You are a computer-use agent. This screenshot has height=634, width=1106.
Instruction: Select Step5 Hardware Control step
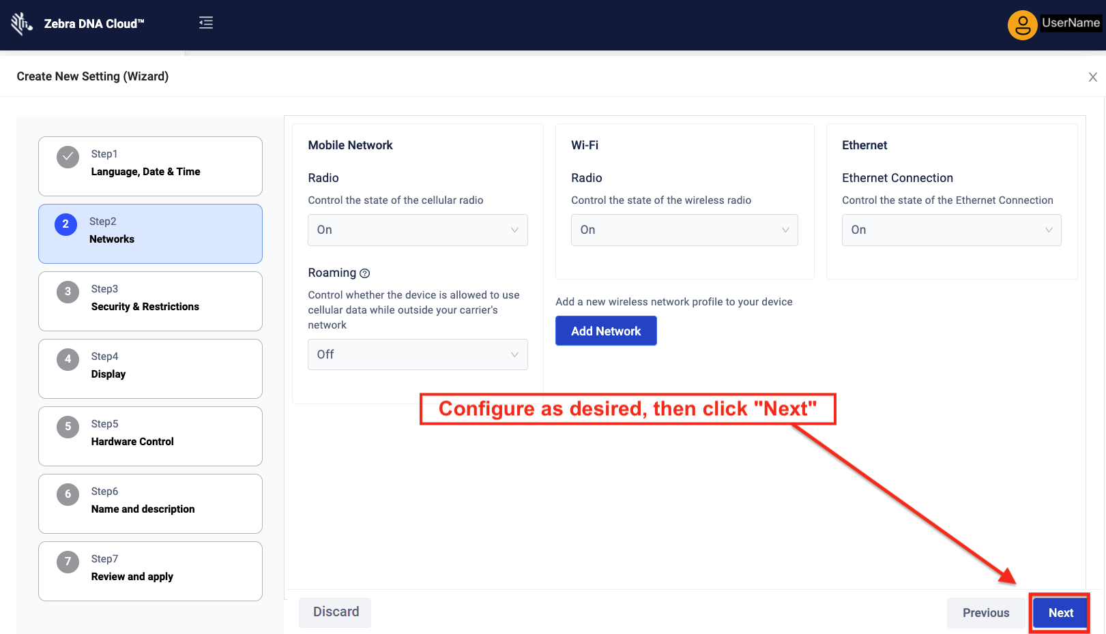(150, 436)
